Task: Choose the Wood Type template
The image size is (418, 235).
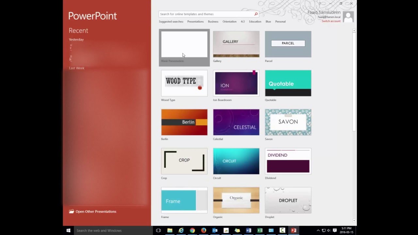Action: pyautogui.click(x=184, y=83)
